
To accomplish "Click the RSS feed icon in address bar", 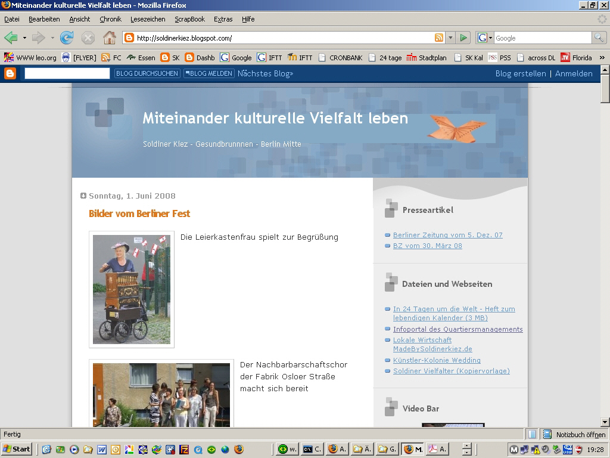I will 439,38.
